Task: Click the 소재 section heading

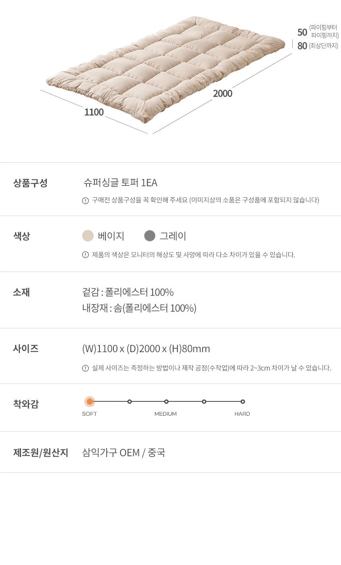Action: point(22,292)
